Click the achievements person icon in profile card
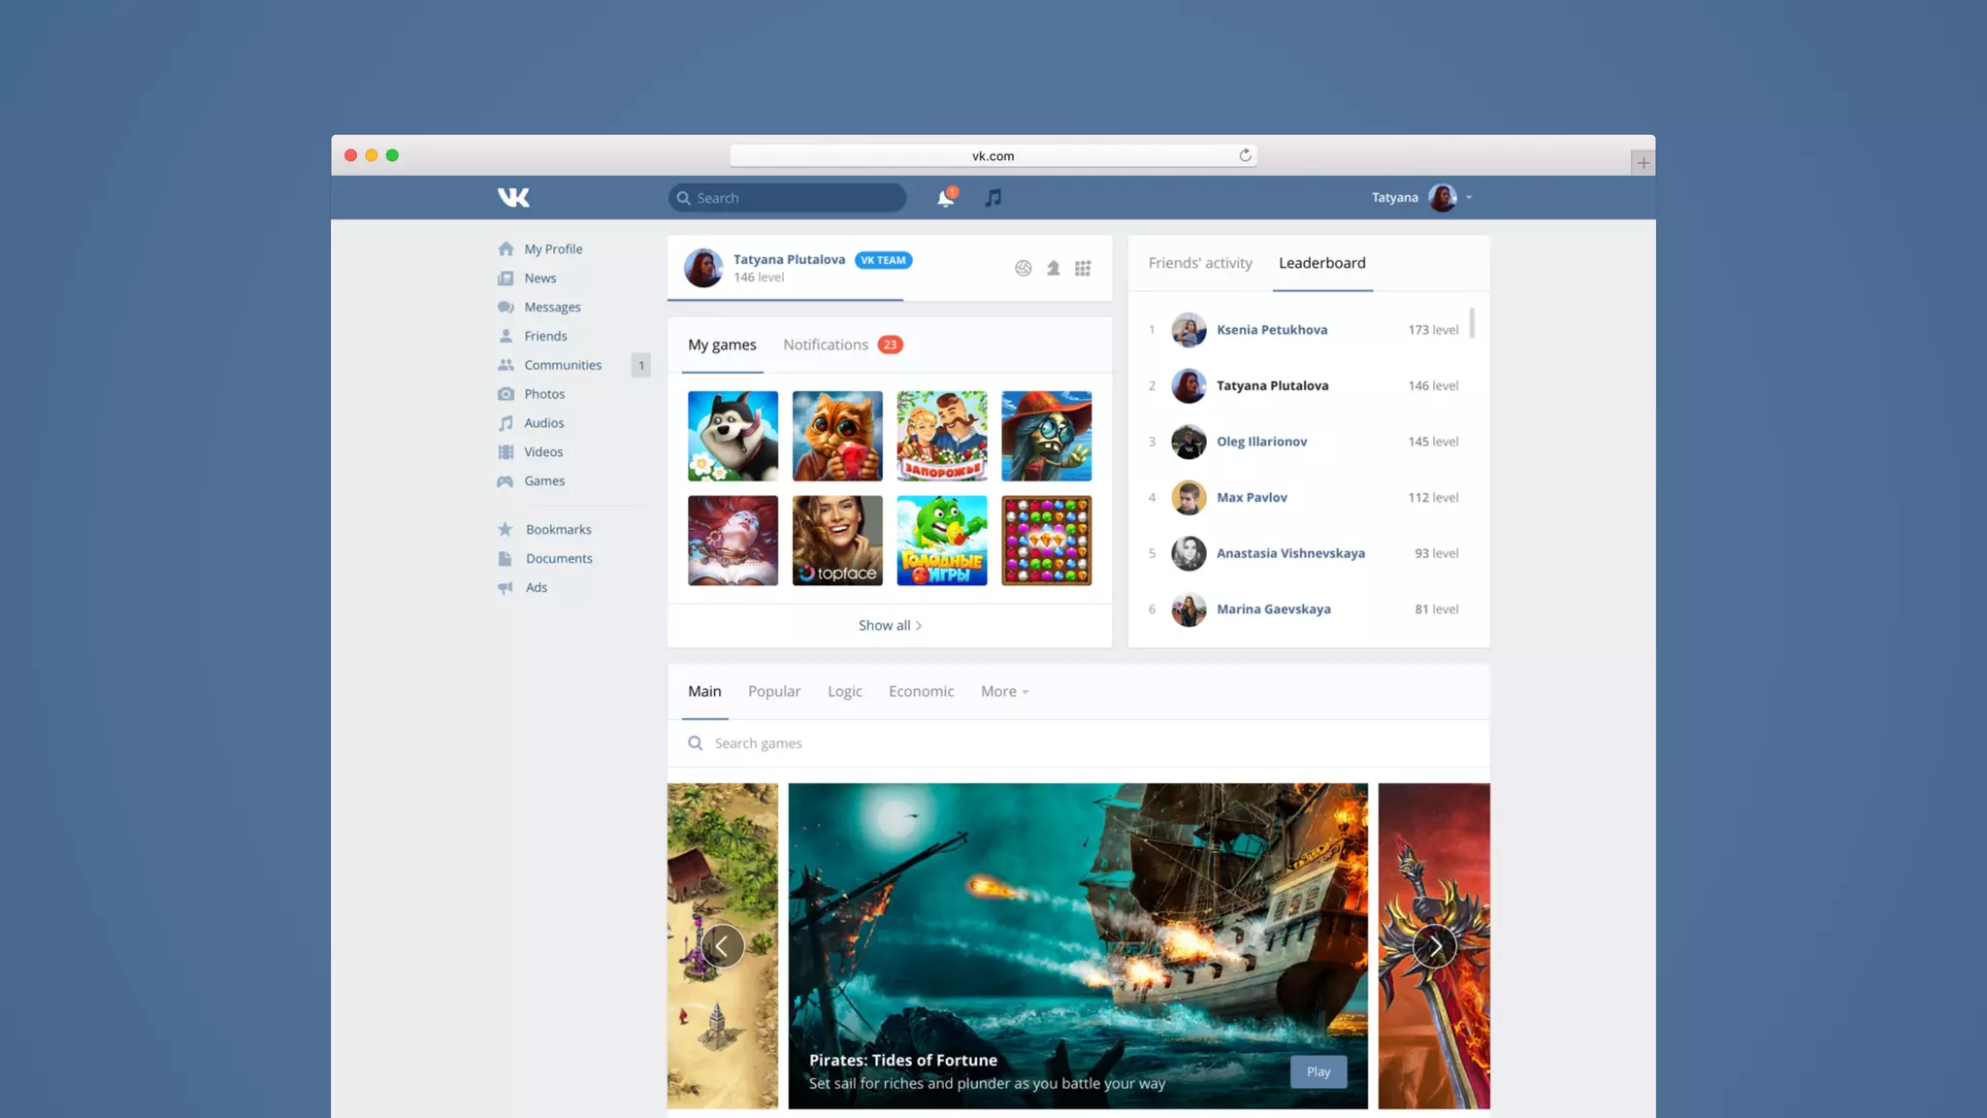The width and height of the screenshot is (1987, 1118). pos(1053,269)
